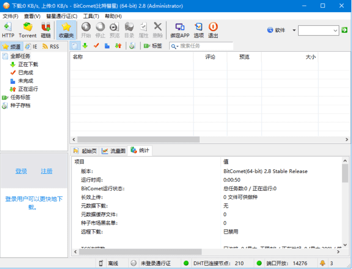The height and width of the screenshot is (269, 352).
Task: Click the all-tasks filter icon in filter bar
Action: click(75, 46)
